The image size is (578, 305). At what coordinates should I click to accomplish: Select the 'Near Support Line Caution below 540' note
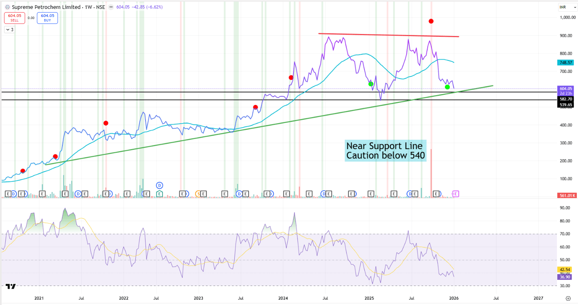[385, 151]
